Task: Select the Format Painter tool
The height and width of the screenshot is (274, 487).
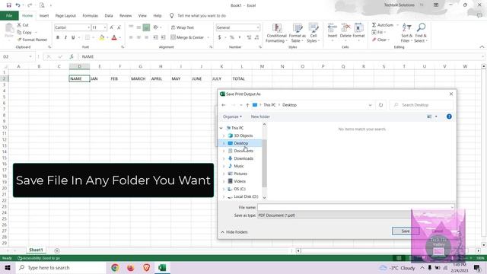Action: coord(32,40)
